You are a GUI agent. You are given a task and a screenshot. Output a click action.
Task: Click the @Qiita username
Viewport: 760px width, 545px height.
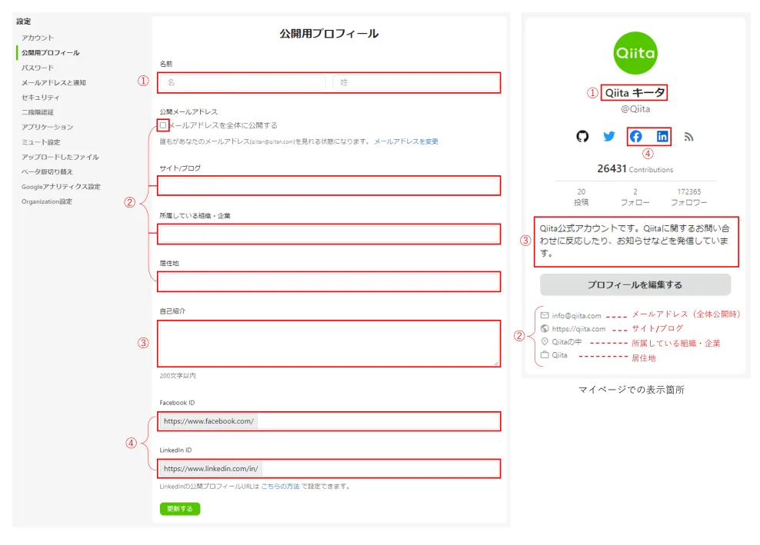coord(635,109)
